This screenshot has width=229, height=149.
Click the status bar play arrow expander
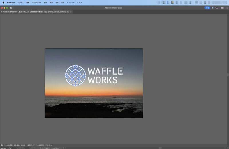pyautogui.click(x=63, y=148)
